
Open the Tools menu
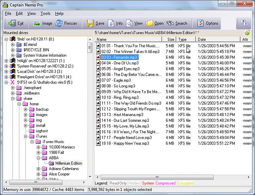46,13
